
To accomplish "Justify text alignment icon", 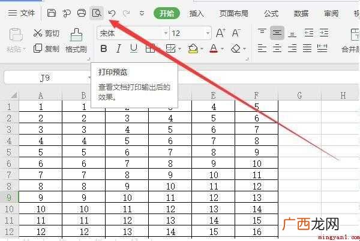I will pos(307,48).
